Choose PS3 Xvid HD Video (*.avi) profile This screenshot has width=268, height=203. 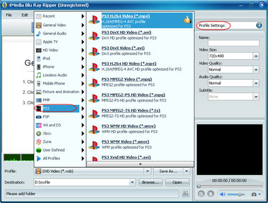pyautogui.click(x=140, y=158)
